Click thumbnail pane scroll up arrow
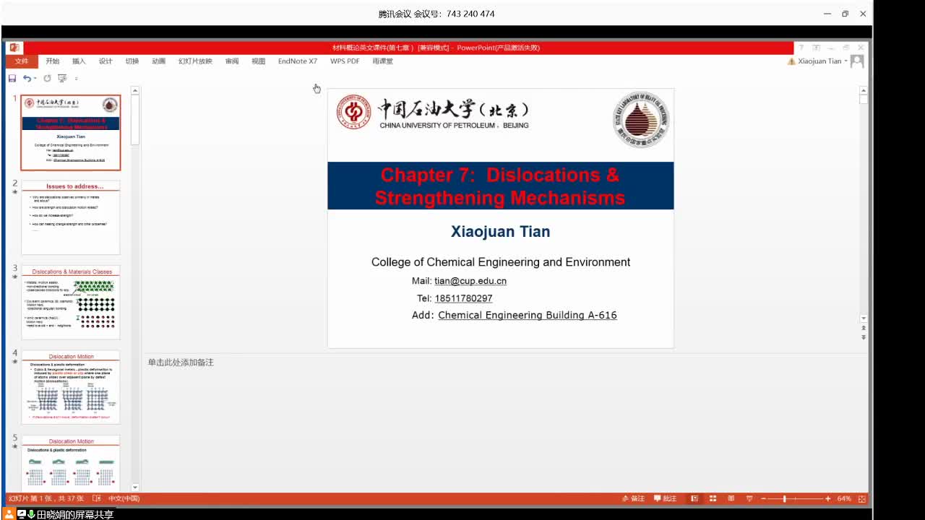Viewport: 925px width, 520px height. point(135,90)
